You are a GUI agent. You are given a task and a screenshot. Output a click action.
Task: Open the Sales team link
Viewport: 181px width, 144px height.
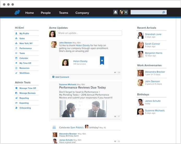pyautogui.click(x=22, y=38)
